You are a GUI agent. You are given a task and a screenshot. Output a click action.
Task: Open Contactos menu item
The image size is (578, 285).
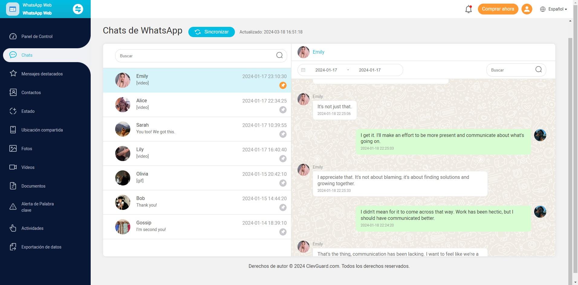pyautogui.click(x=31, y=93)
